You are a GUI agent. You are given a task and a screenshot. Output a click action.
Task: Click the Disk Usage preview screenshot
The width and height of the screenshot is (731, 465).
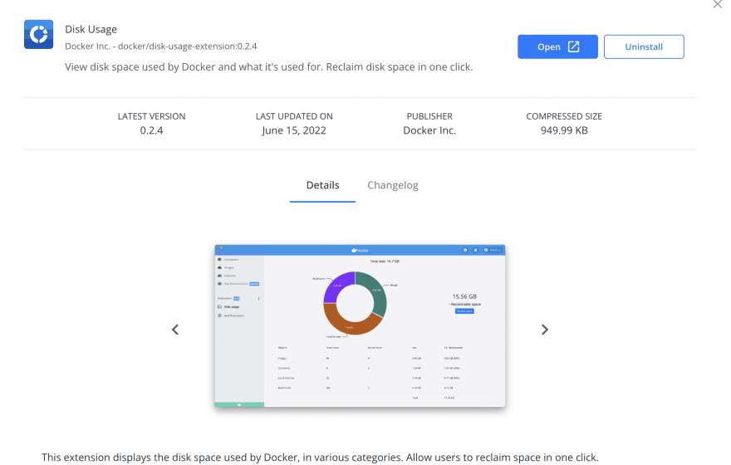(x=360, y=325)
